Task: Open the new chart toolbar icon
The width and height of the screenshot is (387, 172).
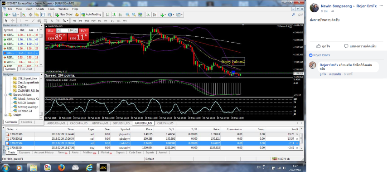Action: [x=6, y=15]
